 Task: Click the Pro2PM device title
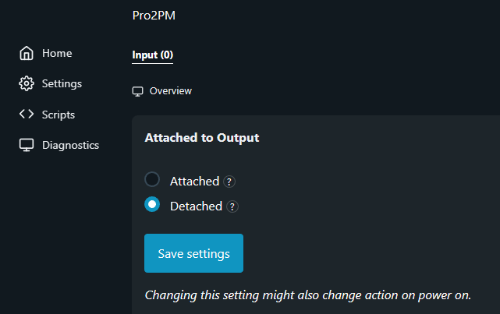click(154, 16)
